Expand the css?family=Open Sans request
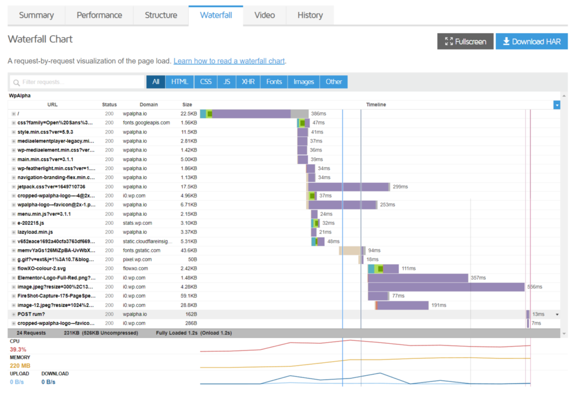Viewport: 575px width, 405px height. pos(13,123)
